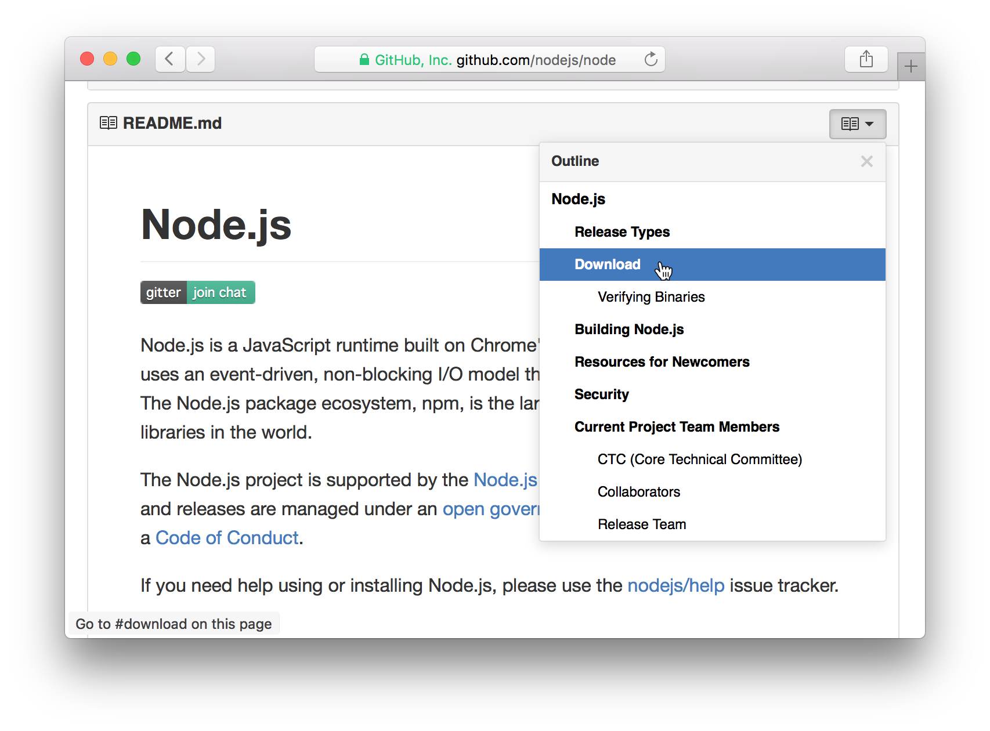990x731 pixels.
Task: Maximize the window with the green button
Action: pos(133,59)
